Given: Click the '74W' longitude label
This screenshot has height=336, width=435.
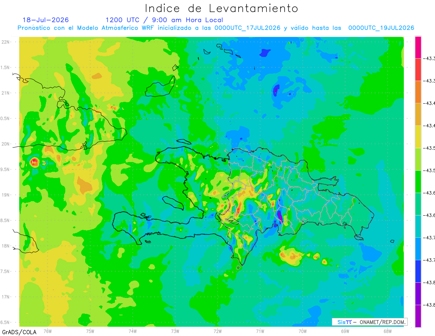Looking at the screenshot, I should point(133,331).
